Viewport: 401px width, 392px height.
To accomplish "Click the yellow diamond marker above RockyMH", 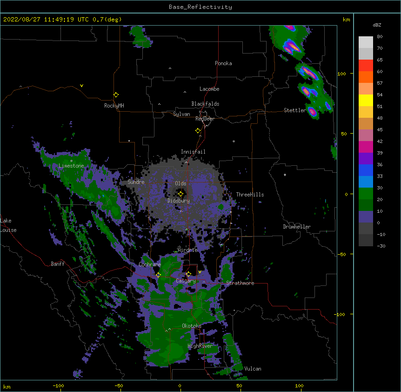I will pyautogui.click(x=116, y=95).
